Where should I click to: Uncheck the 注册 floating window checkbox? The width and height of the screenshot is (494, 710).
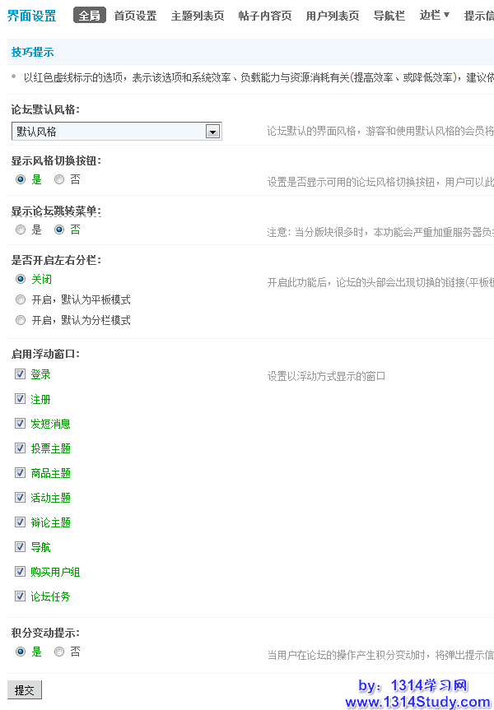click(x=21, y=399)
